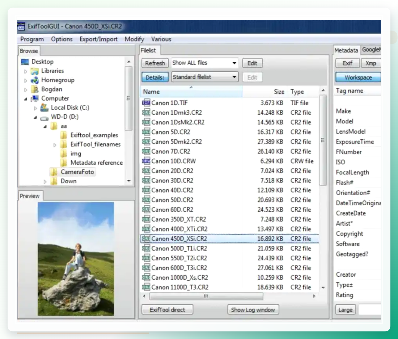Screen dimensions: 398x339
Task: Click the Homegroup icon
Action: 35,80
